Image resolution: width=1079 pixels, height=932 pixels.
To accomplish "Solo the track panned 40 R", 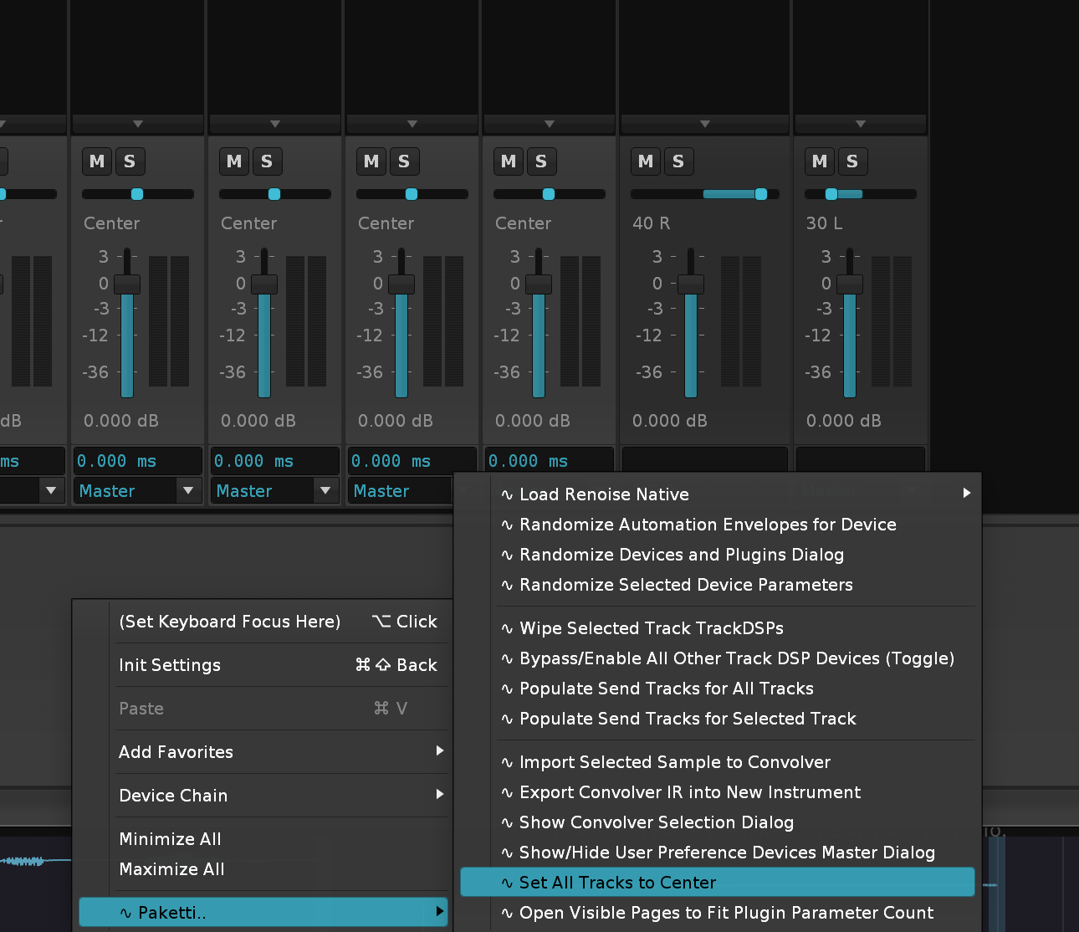I will point(678,161).
